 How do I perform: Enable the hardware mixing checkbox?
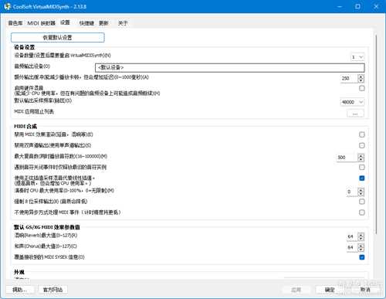[x=362, y=88]
